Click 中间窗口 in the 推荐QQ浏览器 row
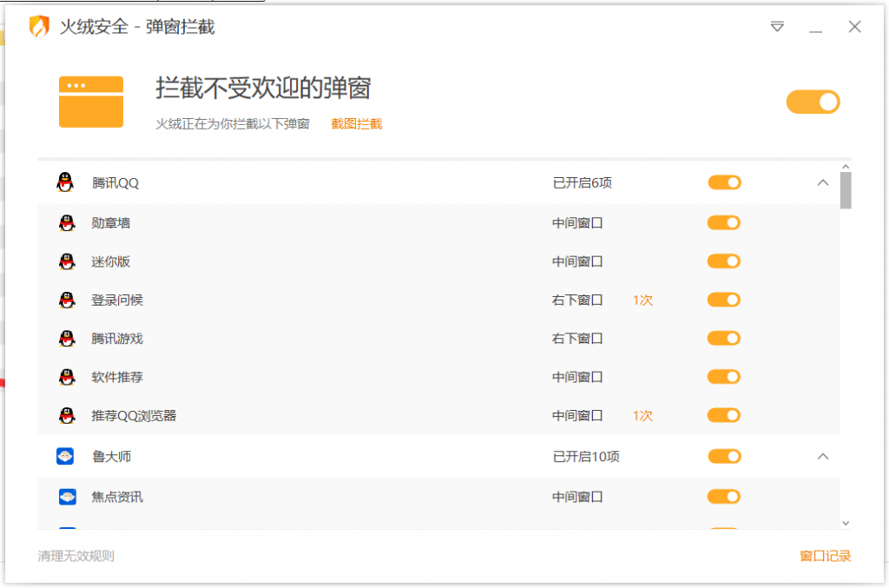Viewport: 889px width, 588px height. 577,416
